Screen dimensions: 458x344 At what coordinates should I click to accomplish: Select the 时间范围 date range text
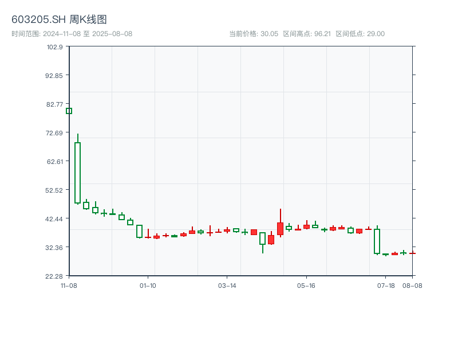click(x=72, y=34)
